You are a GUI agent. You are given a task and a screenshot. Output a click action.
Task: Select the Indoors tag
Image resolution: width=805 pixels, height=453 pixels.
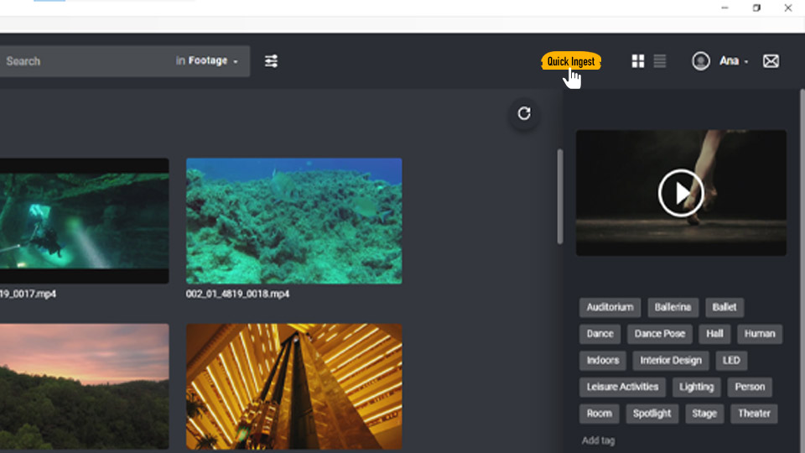pos(603,361)
